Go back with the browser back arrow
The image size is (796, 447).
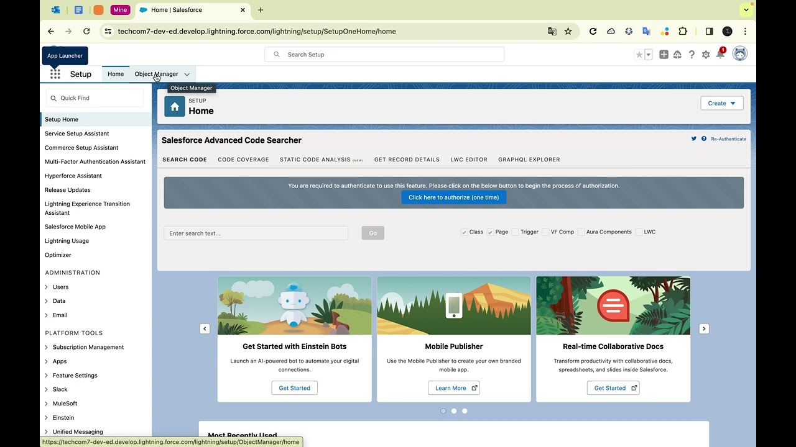[x=51, y=31]
